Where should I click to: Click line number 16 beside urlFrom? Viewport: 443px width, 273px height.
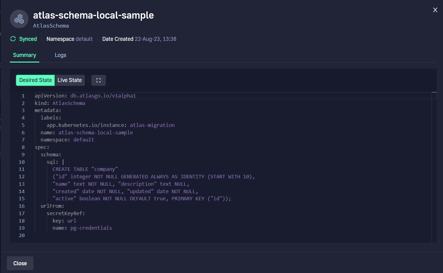[x=22, y=206]
